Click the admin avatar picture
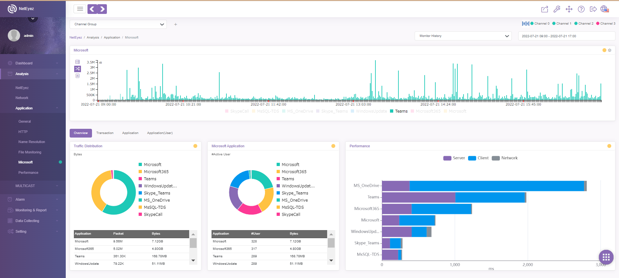 14,36
